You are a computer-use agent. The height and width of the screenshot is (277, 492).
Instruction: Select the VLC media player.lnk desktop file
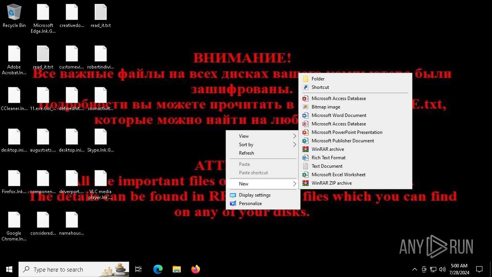point(101,185)
